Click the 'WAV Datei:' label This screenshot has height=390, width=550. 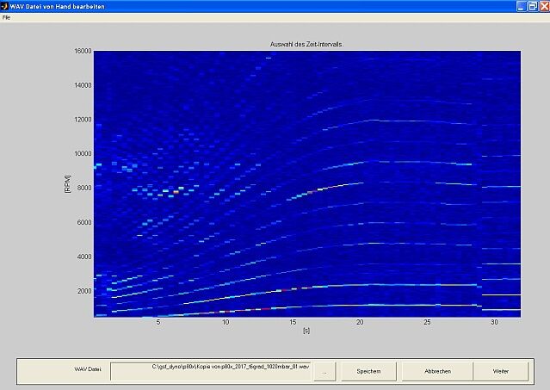[87, 370]
